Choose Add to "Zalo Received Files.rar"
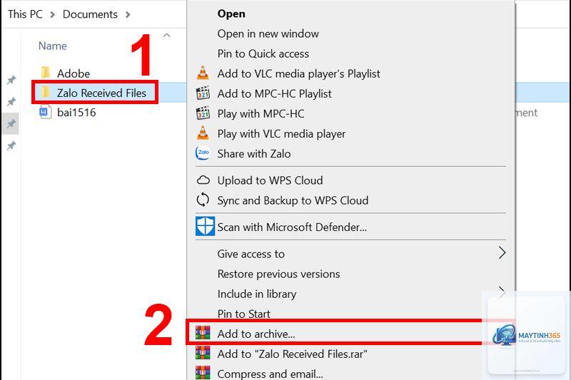 (292, 354)
